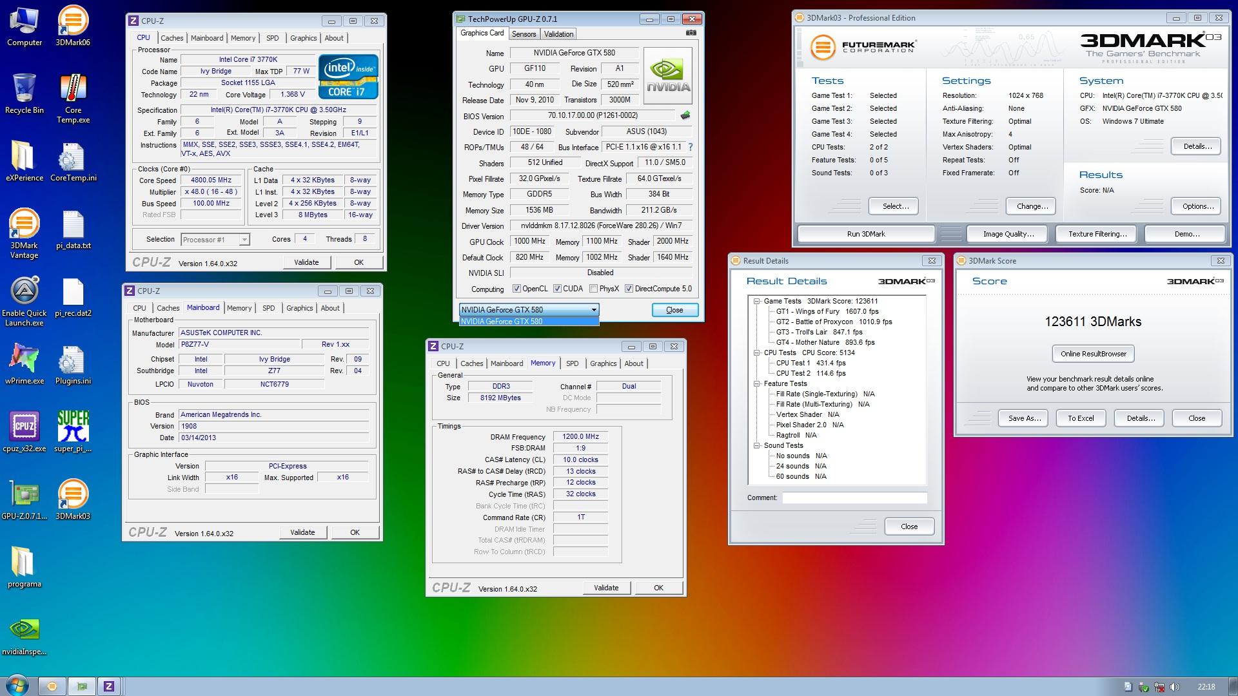Open the 3DMark03 desktop shortcut
This screenshot has height=696, width=1238.
73,500
